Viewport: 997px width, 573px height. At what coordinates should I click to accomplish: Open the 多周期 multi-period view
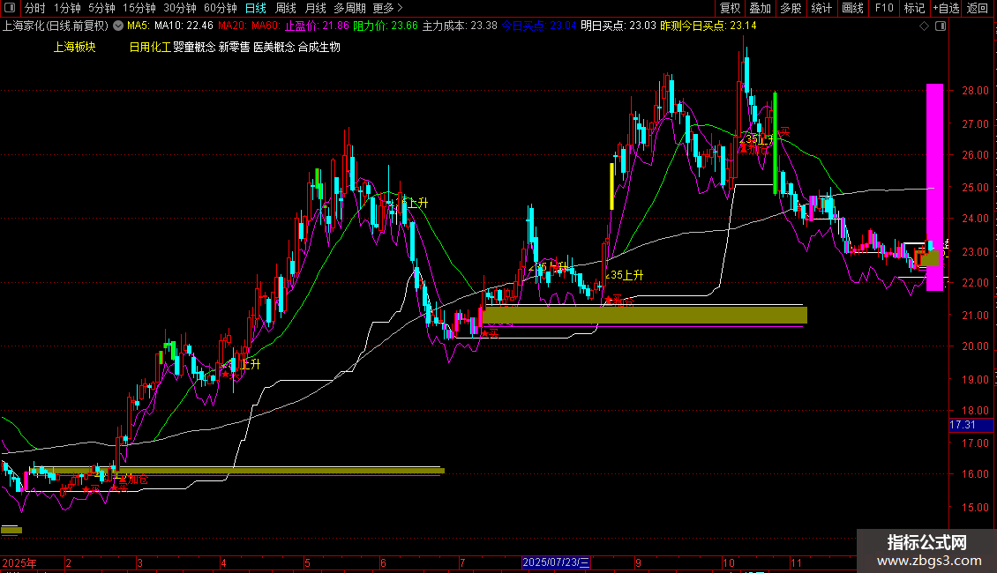[349, 8]
